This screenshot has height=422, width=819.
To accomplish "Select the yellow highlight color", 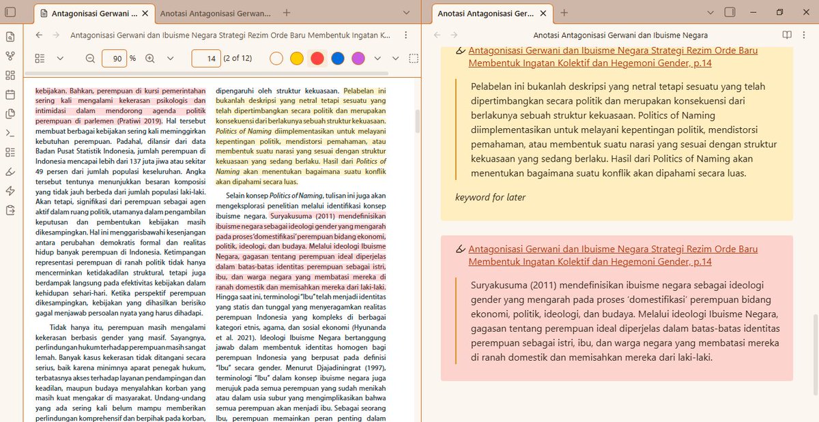I will (x=296, y=59).
